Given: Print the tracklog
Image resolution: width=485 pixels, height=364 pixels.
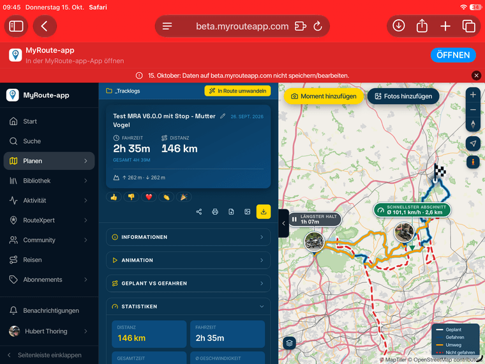Looking at the screenshot, I should [215, 212].
